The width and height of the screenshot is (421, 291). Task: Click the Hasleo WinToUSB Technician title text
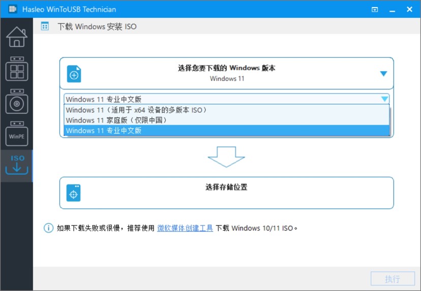(69, 9)
